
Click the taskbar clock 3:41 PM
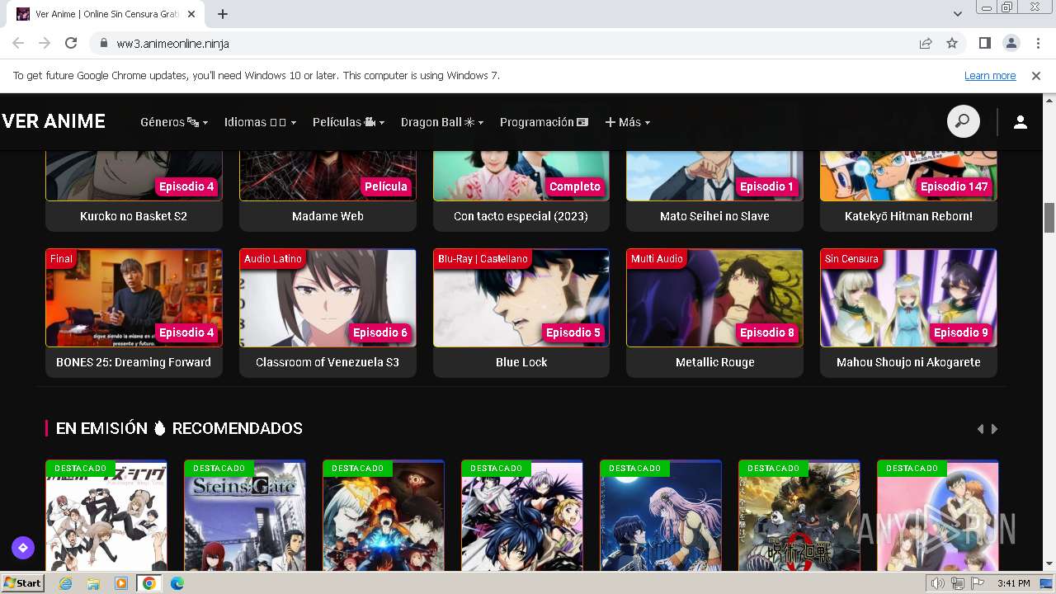click(x=1013, y=583)
